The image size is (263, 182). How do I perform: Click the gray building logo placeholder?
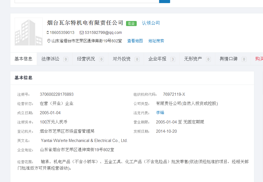point(28,32)
